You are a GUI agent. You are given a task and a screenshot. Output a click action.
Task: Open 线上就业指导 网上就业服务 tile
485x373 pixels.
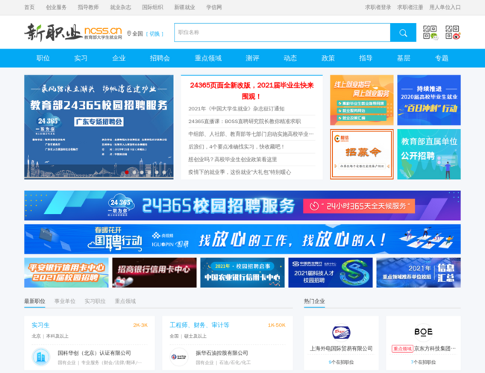coord(362,100)
